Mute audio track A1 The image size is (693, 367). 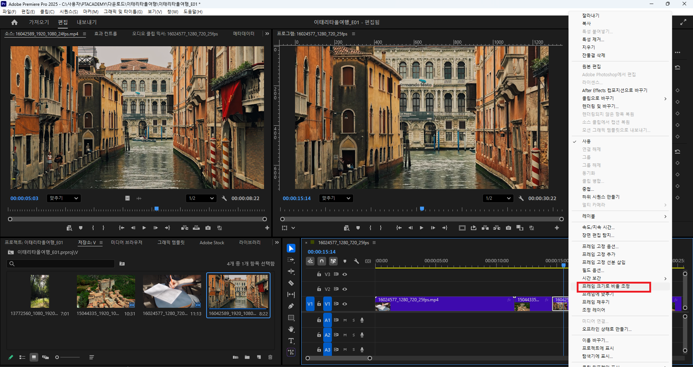click(345, 320)
